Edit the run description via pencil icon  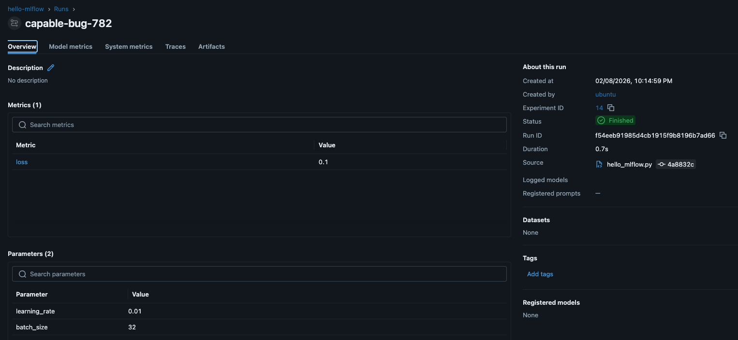(x=51, y=68)
